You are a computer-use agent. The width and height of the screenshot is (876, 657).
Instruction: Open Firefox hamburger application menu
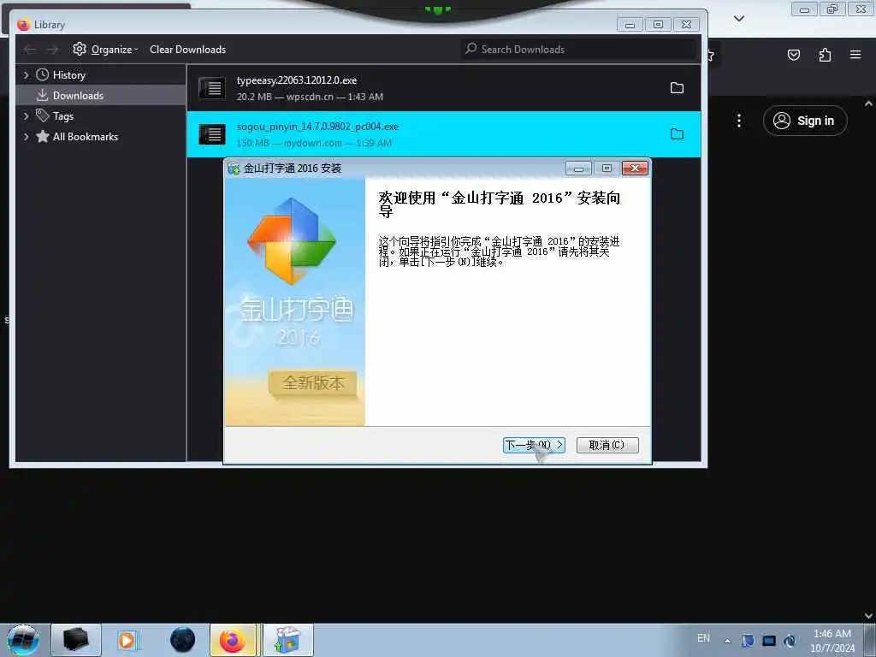tap(855, 55)
